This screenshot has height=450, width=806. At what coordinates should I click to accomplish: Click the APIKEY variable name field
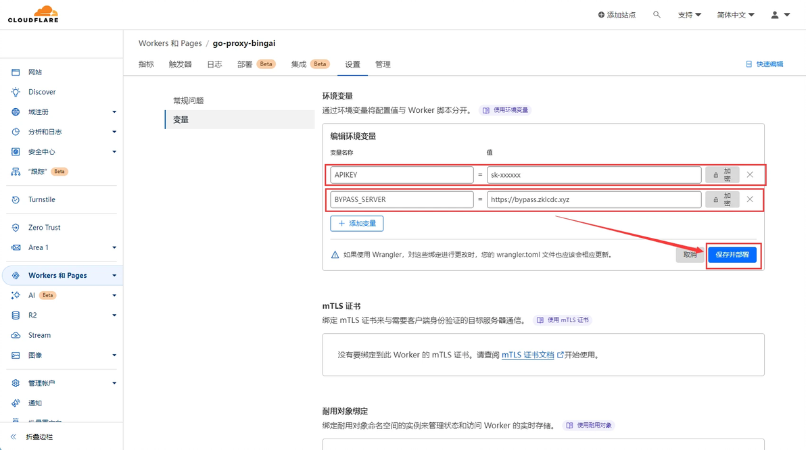coord(402,174)
